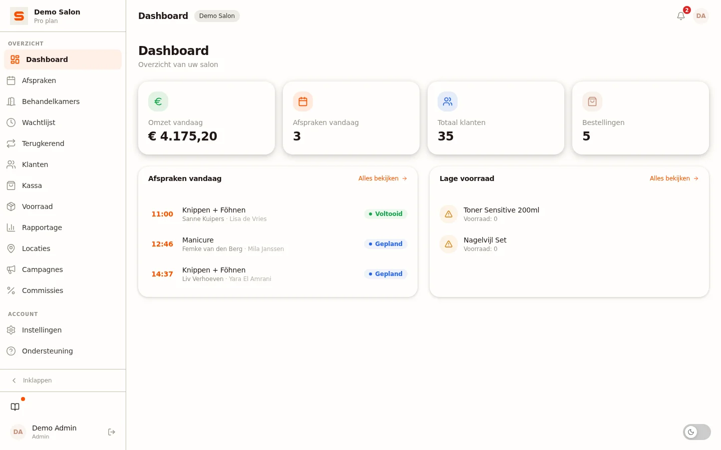Click Alles bekijken for Afspraken vandaag
The width and height of the screenshot is (721, 450).
click(x=383, y=178)
